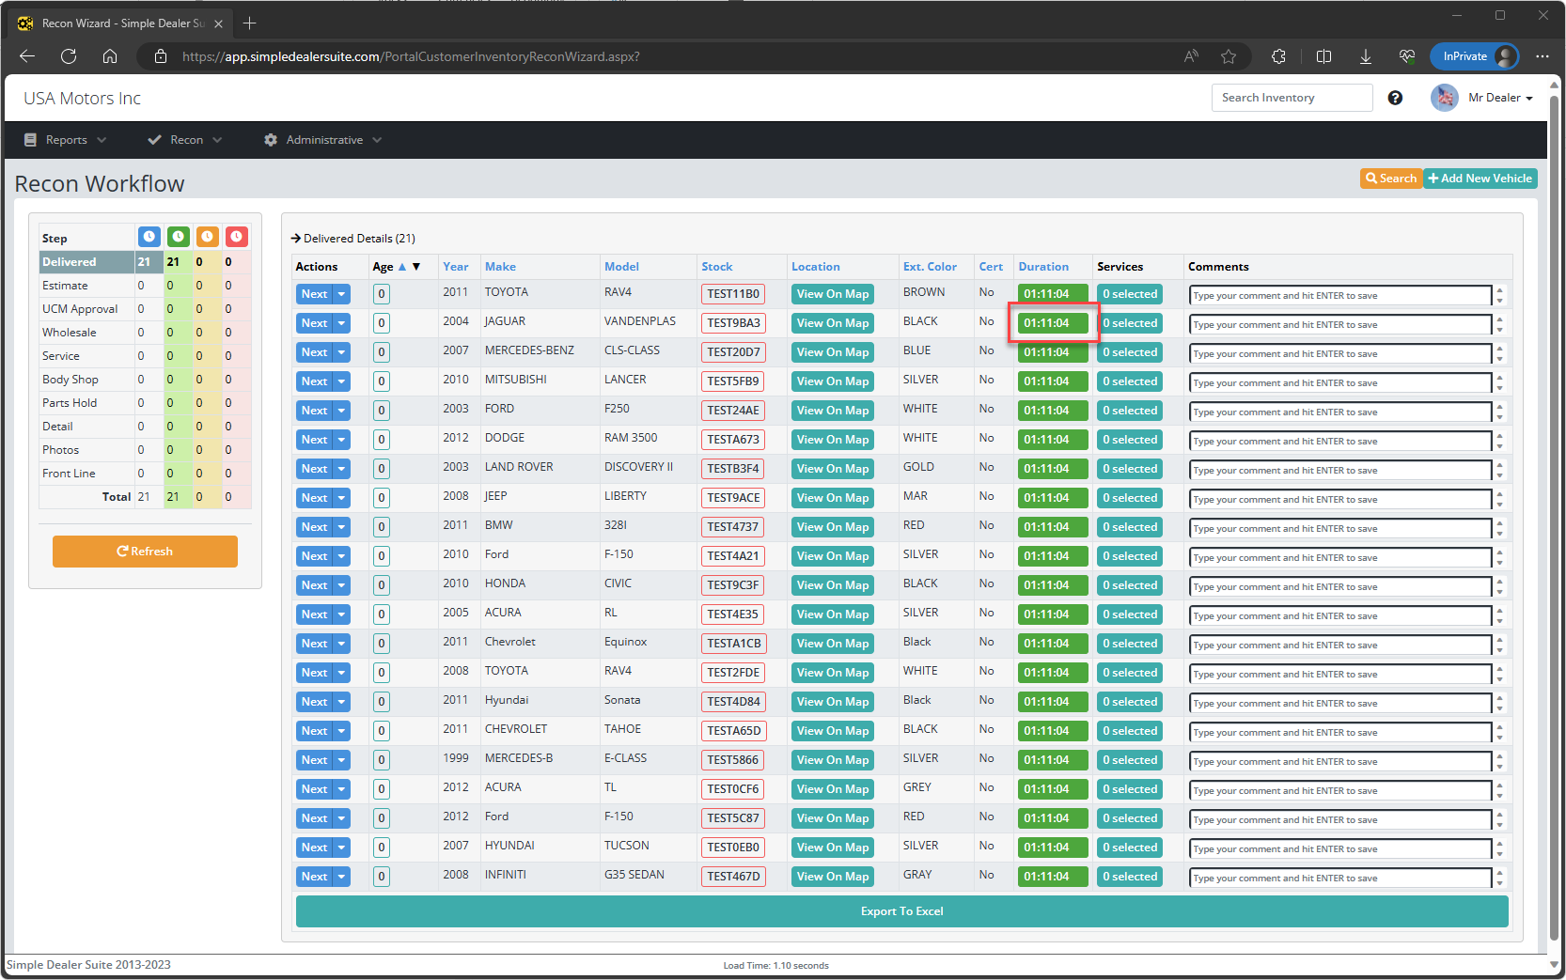
Task: Expand the Administrative menu
Action: (x=323, y=140)
